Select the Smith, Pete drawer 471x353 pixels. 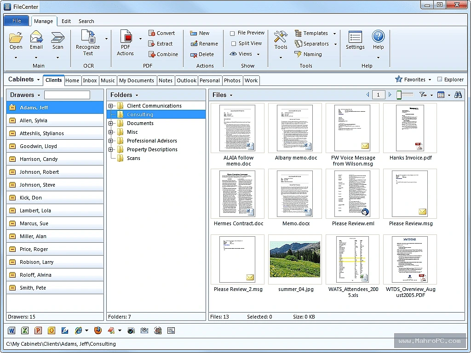tap(55, 288)
